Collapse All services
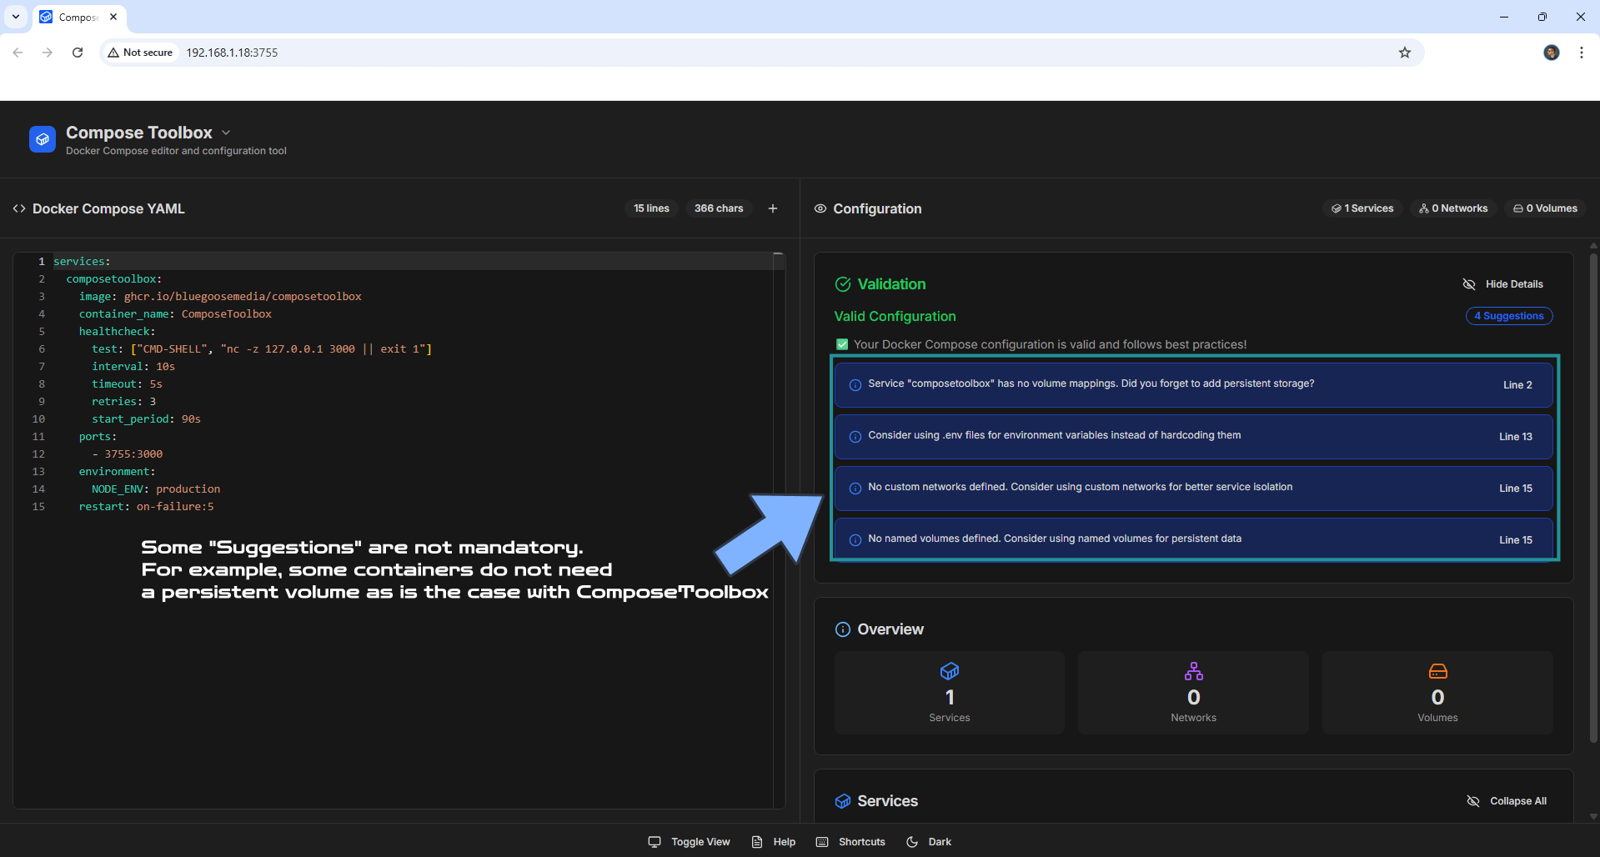Image resolution: width=1600 pixels, height=857 pixels. click(x=1507, y=801)
